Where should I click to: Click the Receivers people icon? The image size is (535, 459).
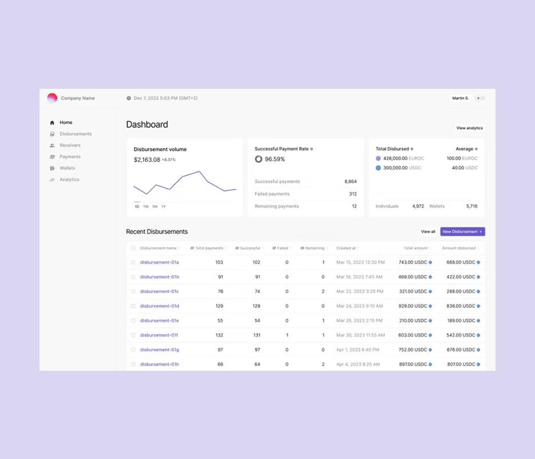point(52,146)
